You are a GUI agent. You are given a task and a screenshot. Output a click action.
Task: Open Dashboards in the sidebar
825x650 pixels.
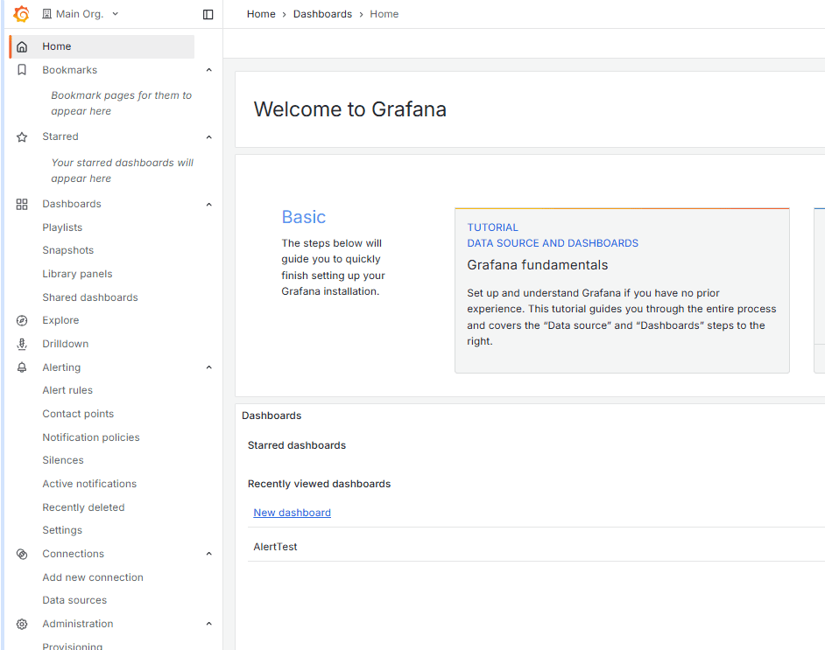point(72,204)
